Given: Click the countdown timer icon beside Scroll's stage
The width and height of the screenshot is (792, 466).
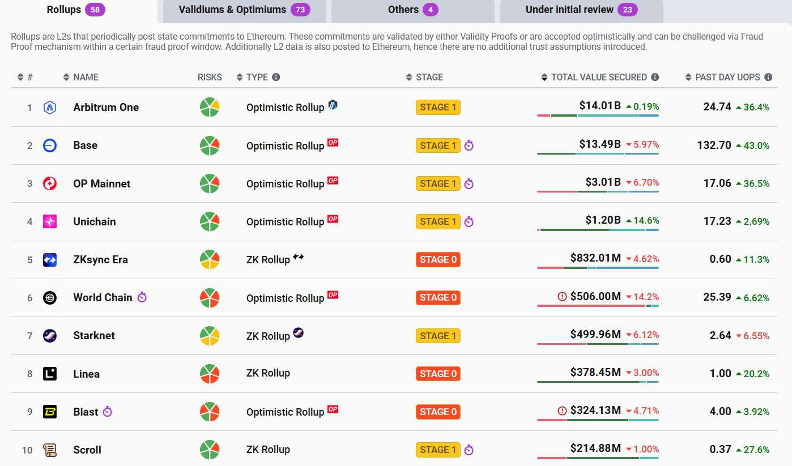Looking at the screenshot, I should (469, 450).
